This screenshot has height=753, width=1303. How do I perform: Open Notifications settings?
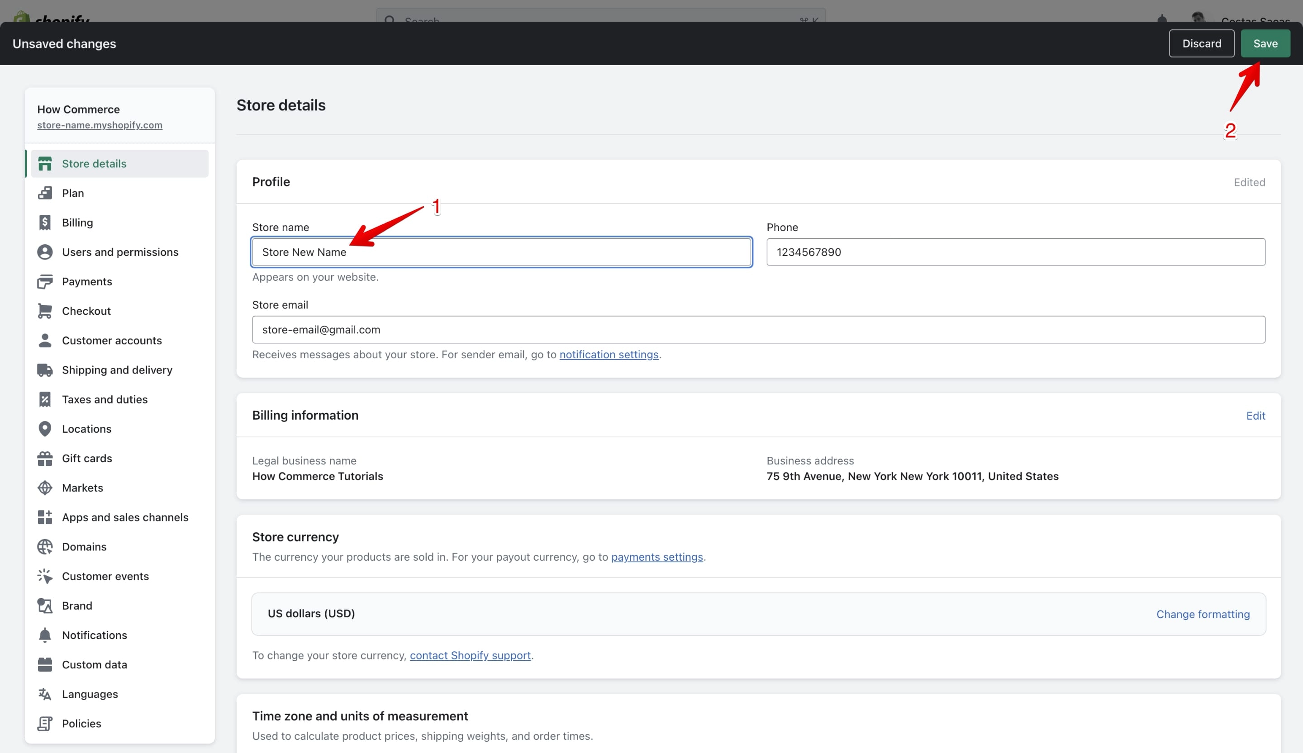point(119,635)
